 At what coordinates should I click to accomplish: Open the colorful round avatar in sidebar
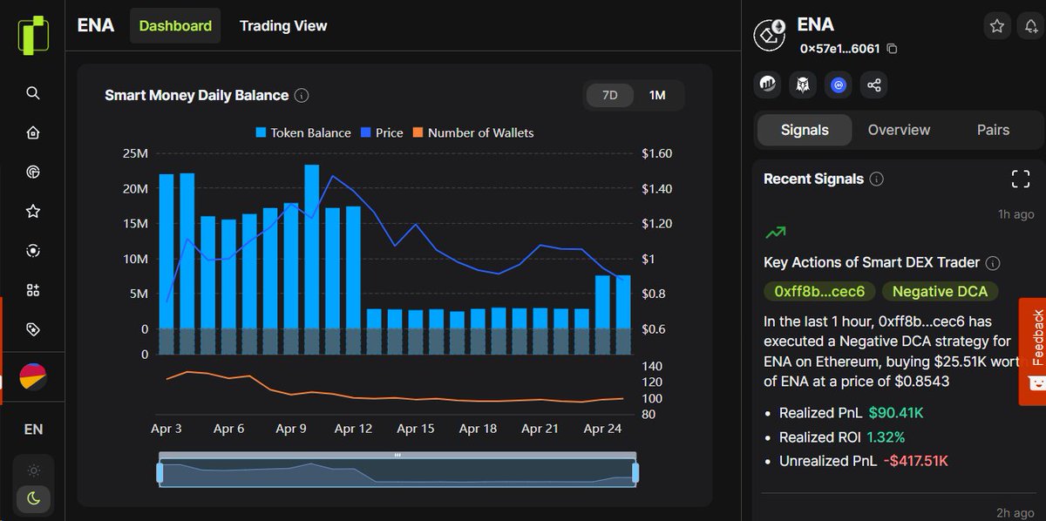[x=32, y=377]
